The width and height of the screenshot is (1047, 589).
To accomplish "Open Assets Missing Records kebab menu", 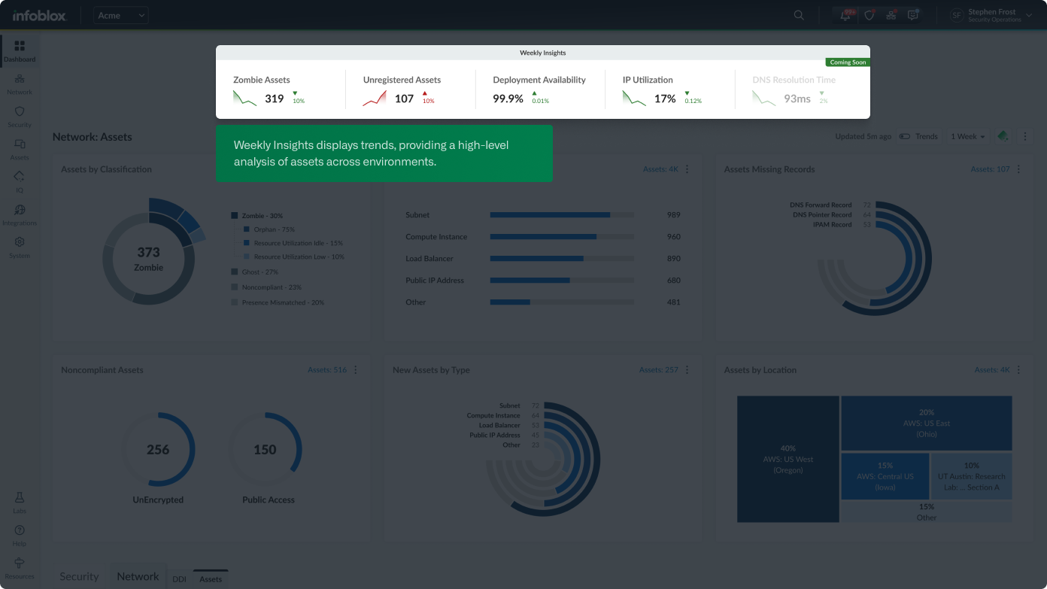I will [1019, 169].
